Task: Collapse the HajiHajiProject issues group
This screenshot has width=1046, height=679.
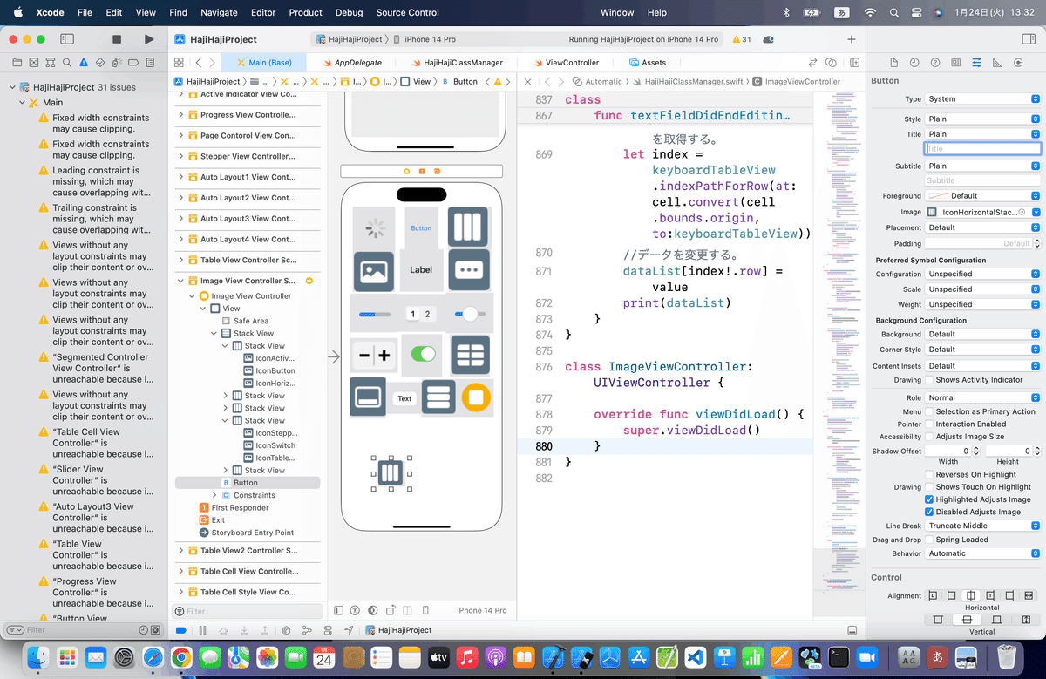Action: pos(12,87)
